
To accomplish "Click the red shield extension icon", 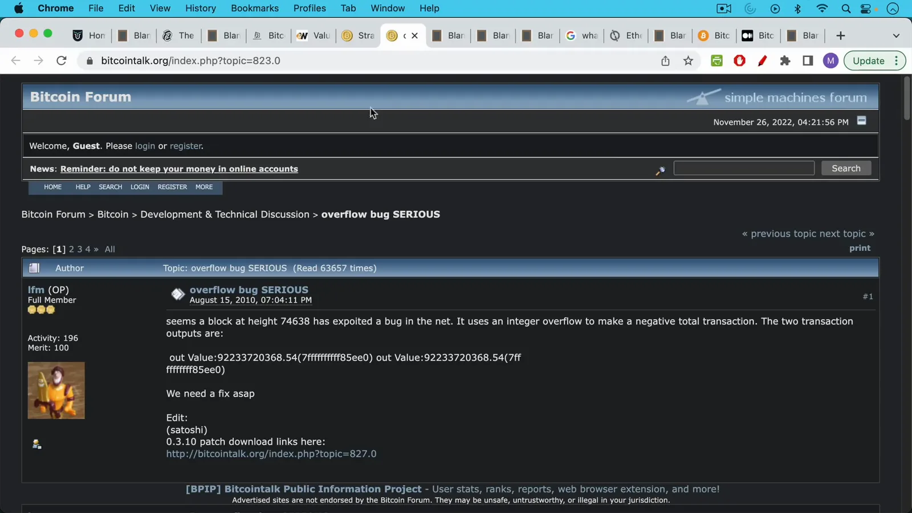I will (x=739, y=60).
